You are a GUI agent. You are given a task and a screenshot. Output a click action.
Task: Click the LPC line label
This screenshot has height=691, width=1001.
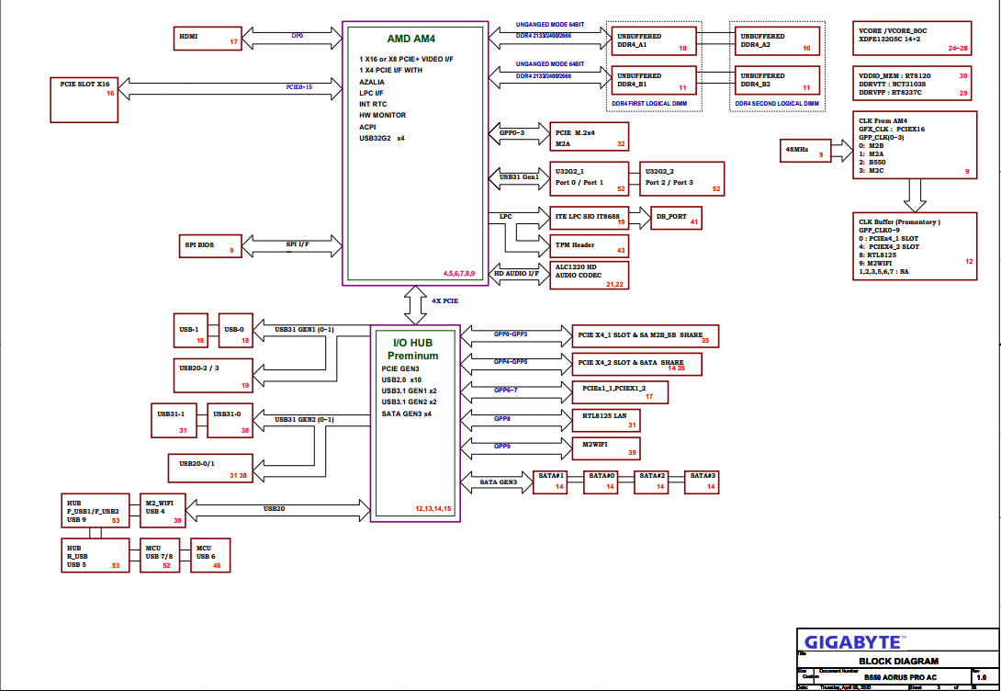click(506, 217)
